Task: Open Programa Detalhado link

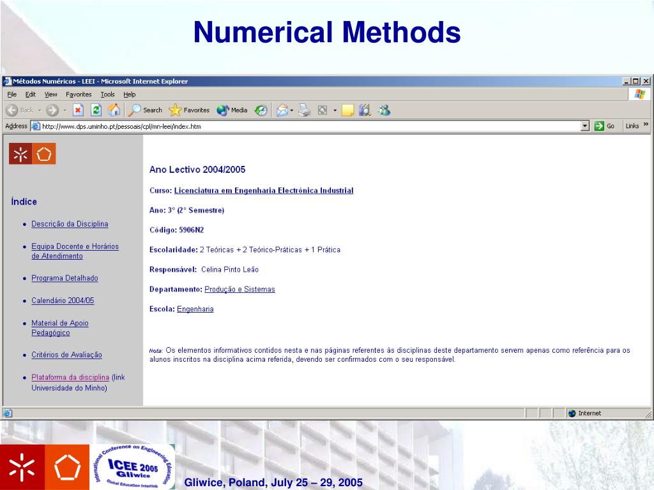Action: pos(65,278)
